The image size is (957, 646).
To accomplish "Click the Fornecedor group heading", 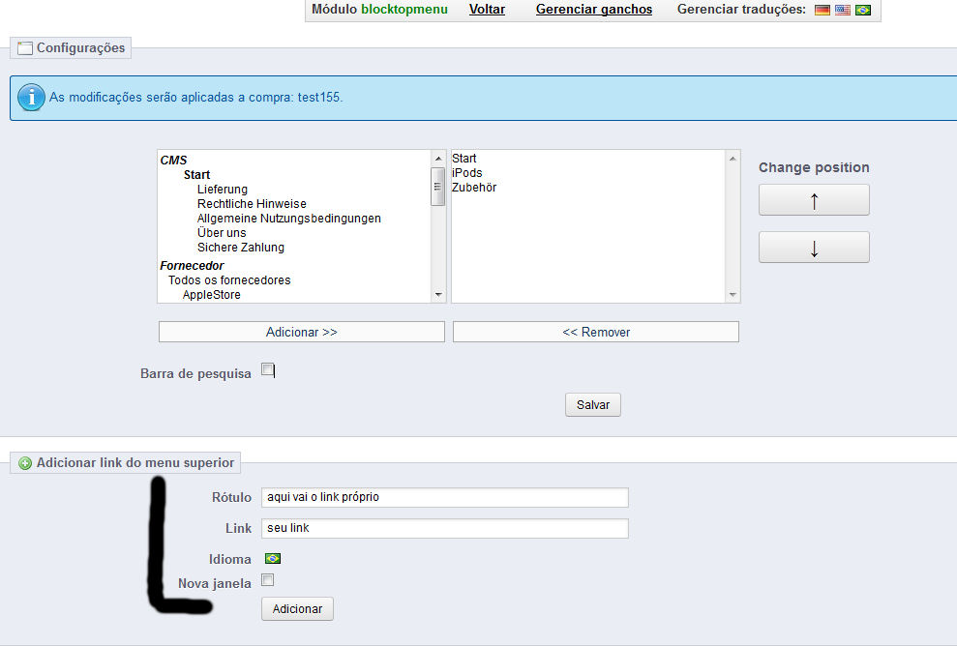I will point(192,265).
